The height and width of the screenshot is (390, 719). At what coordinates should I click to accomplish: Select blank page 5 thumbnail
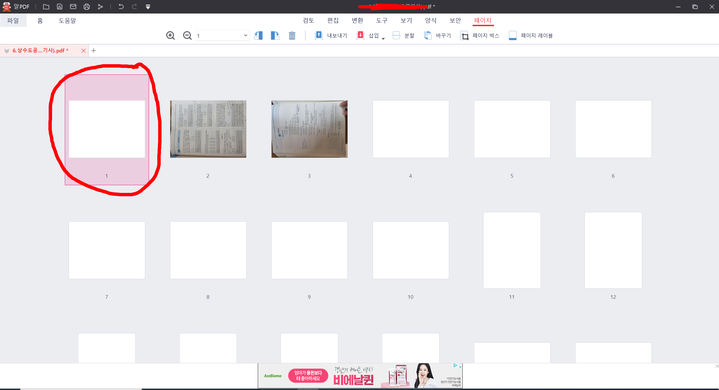click(x=512, y=129)
